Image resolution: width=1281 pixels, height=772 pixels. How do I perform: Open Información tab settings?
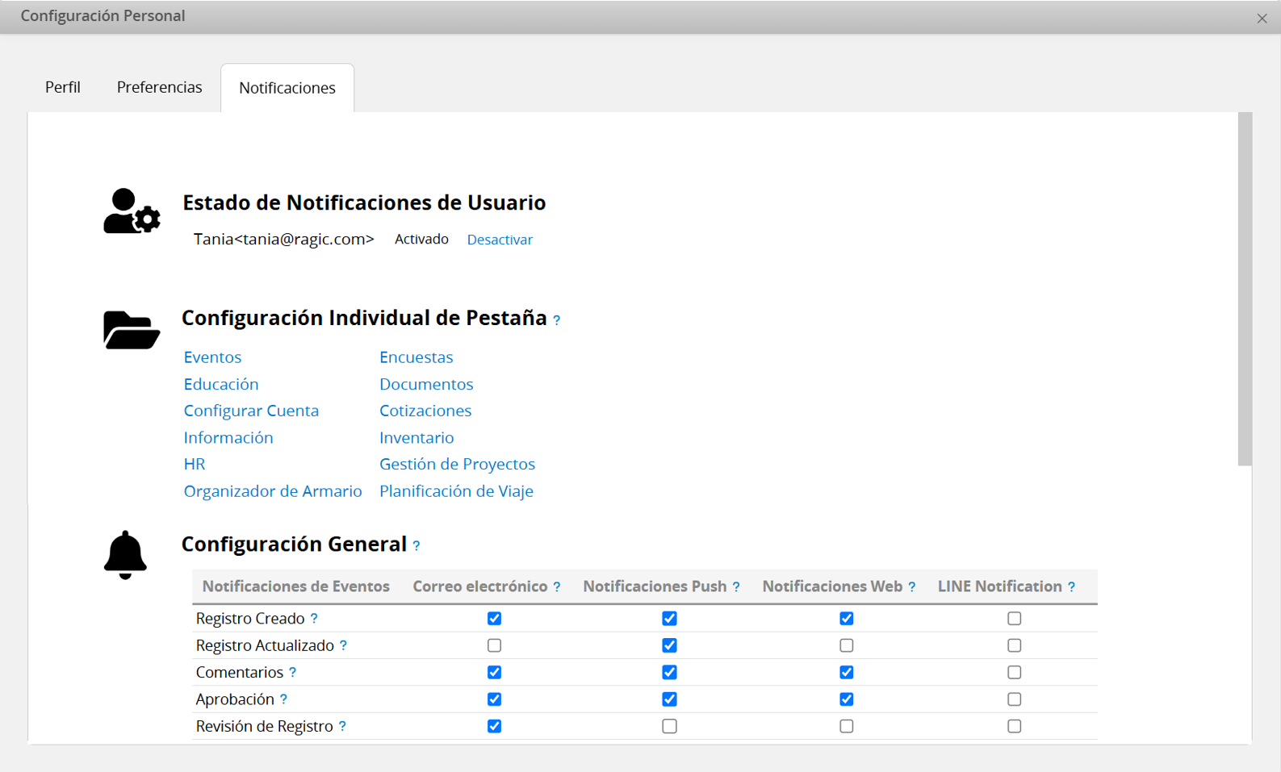pos(228,437)
